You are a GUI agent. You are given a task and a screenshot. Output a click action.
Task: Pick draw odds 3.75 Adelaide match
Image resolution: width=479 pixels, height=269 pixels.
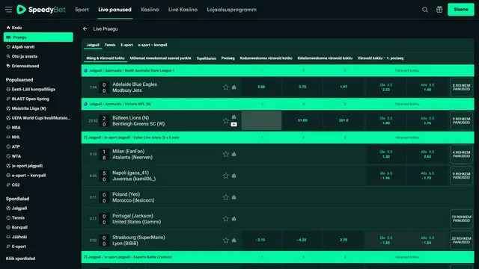(x=302, y=87)
